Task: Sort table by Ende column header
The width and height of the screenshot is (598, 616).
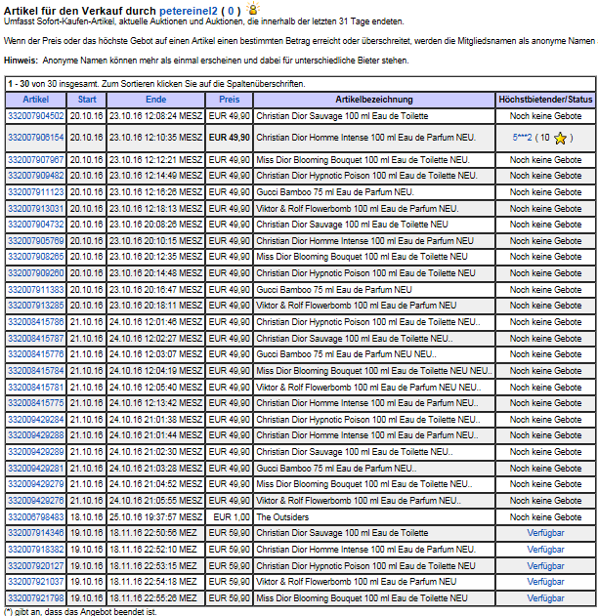Action: pos(155,100)
